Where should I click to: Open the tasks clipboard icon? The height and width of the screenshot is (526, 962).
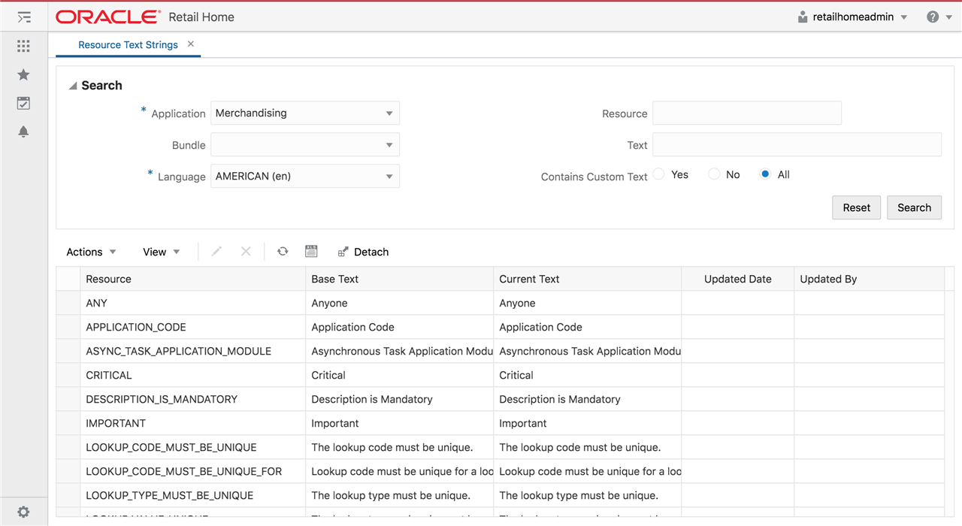tap(23, 103)
